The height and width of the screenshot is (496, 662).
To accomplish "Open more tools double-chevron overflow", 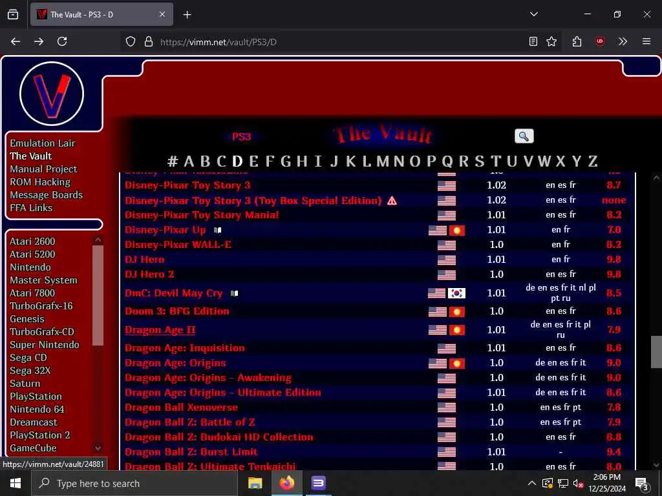I will (623, 41).
